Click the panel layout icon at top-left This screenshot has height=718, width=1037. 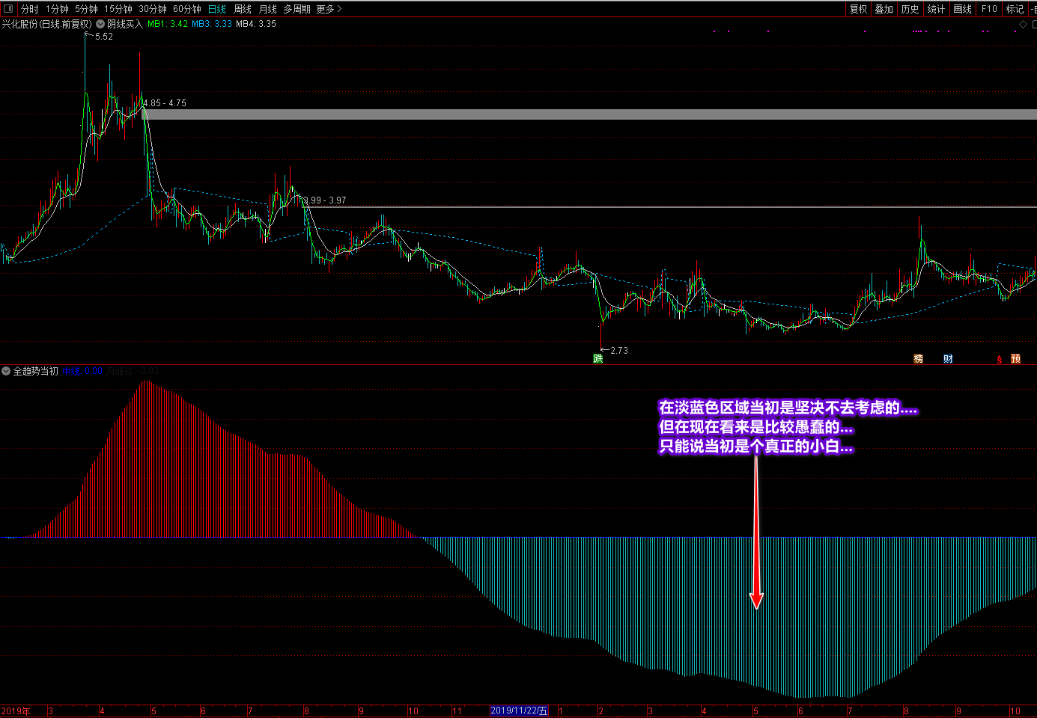pos(8,9)
